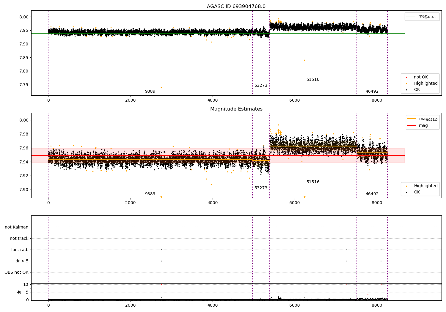This screenshot has height=312, width=446.
Task: Click x tick "2000" under the top plot
Action: [131, 100]
